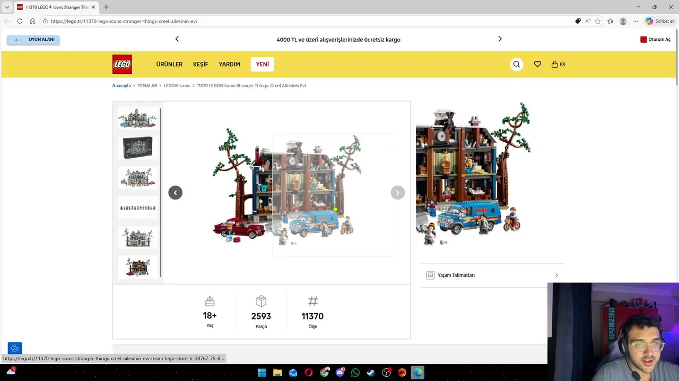Select the fifth gray house thumbnail
This screenshot has height=381, width=679.
[137, 238]
